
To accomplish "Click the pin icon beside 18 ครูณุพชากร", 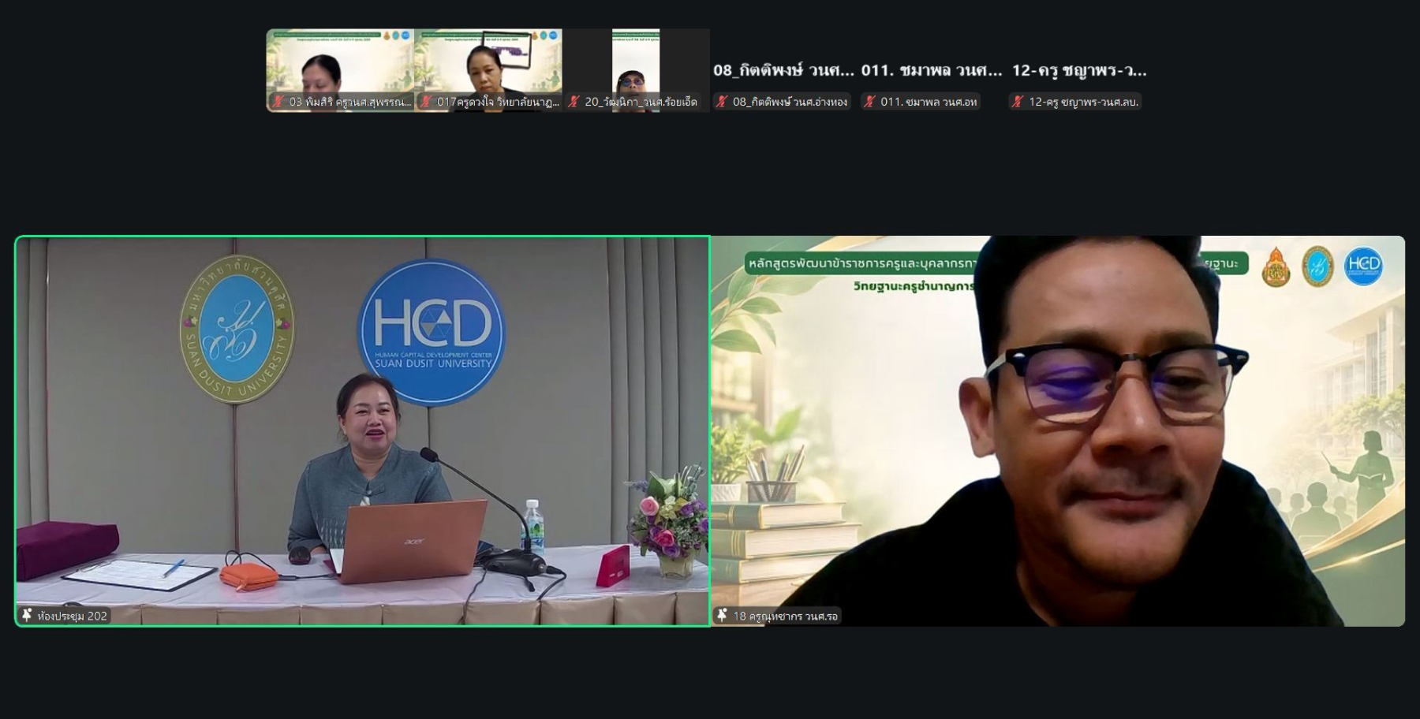I will click(722, 615).
